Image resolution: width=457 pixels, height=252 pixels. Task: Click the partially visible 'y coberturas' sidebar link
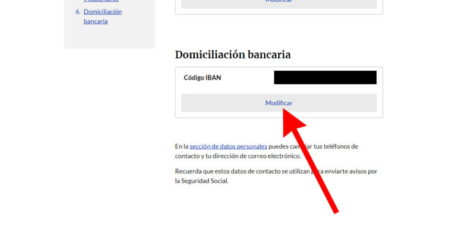coord(101,1)
